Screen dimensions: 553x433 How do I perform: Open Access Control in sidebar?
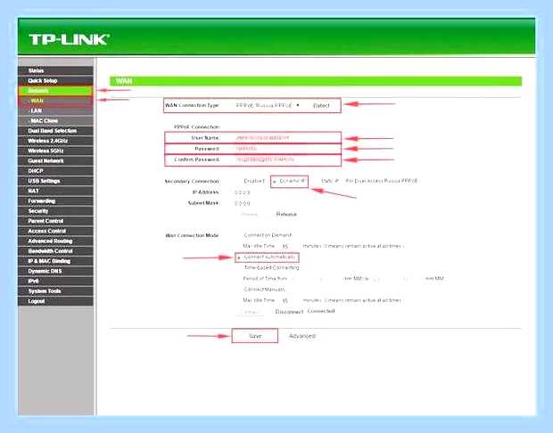click(x=55, y=231)
